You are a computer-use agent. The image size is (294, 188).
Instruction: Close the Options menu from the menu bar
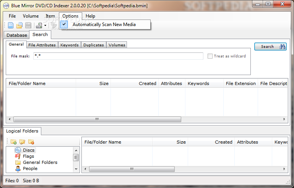[x=70, y=16]
